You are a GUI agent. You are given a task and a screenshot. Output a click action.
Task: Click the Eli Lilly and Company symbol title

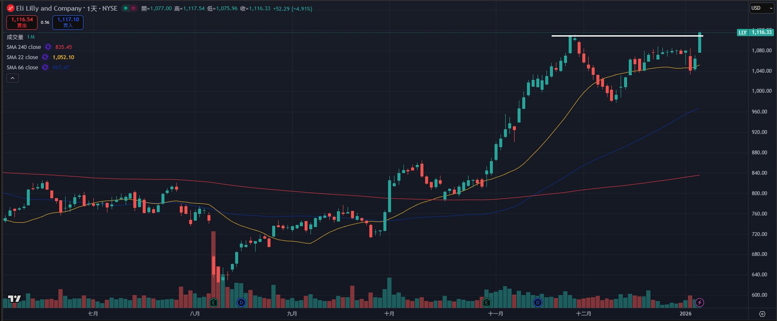pyautogui.click(x=49, y=9)
